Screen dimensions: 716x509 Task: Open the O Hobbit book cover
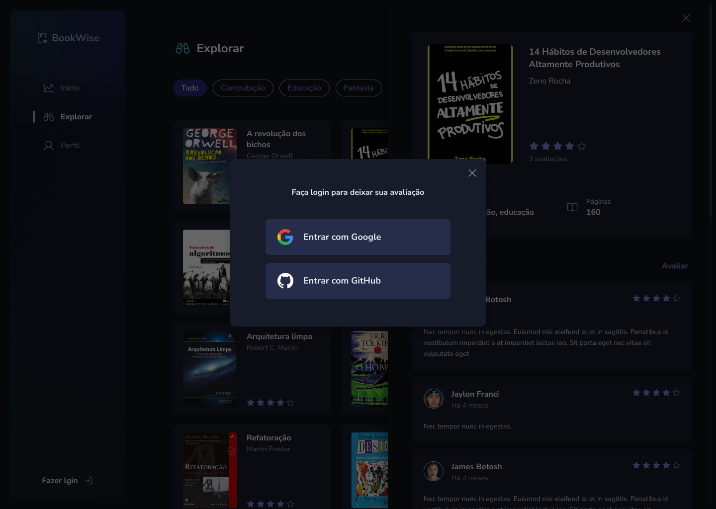[369, 369]
